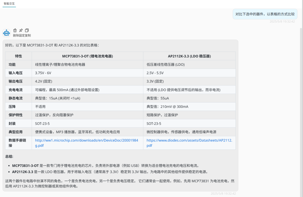
Task: Switch to the 智能交互 tab
Action: coord(9,3)
